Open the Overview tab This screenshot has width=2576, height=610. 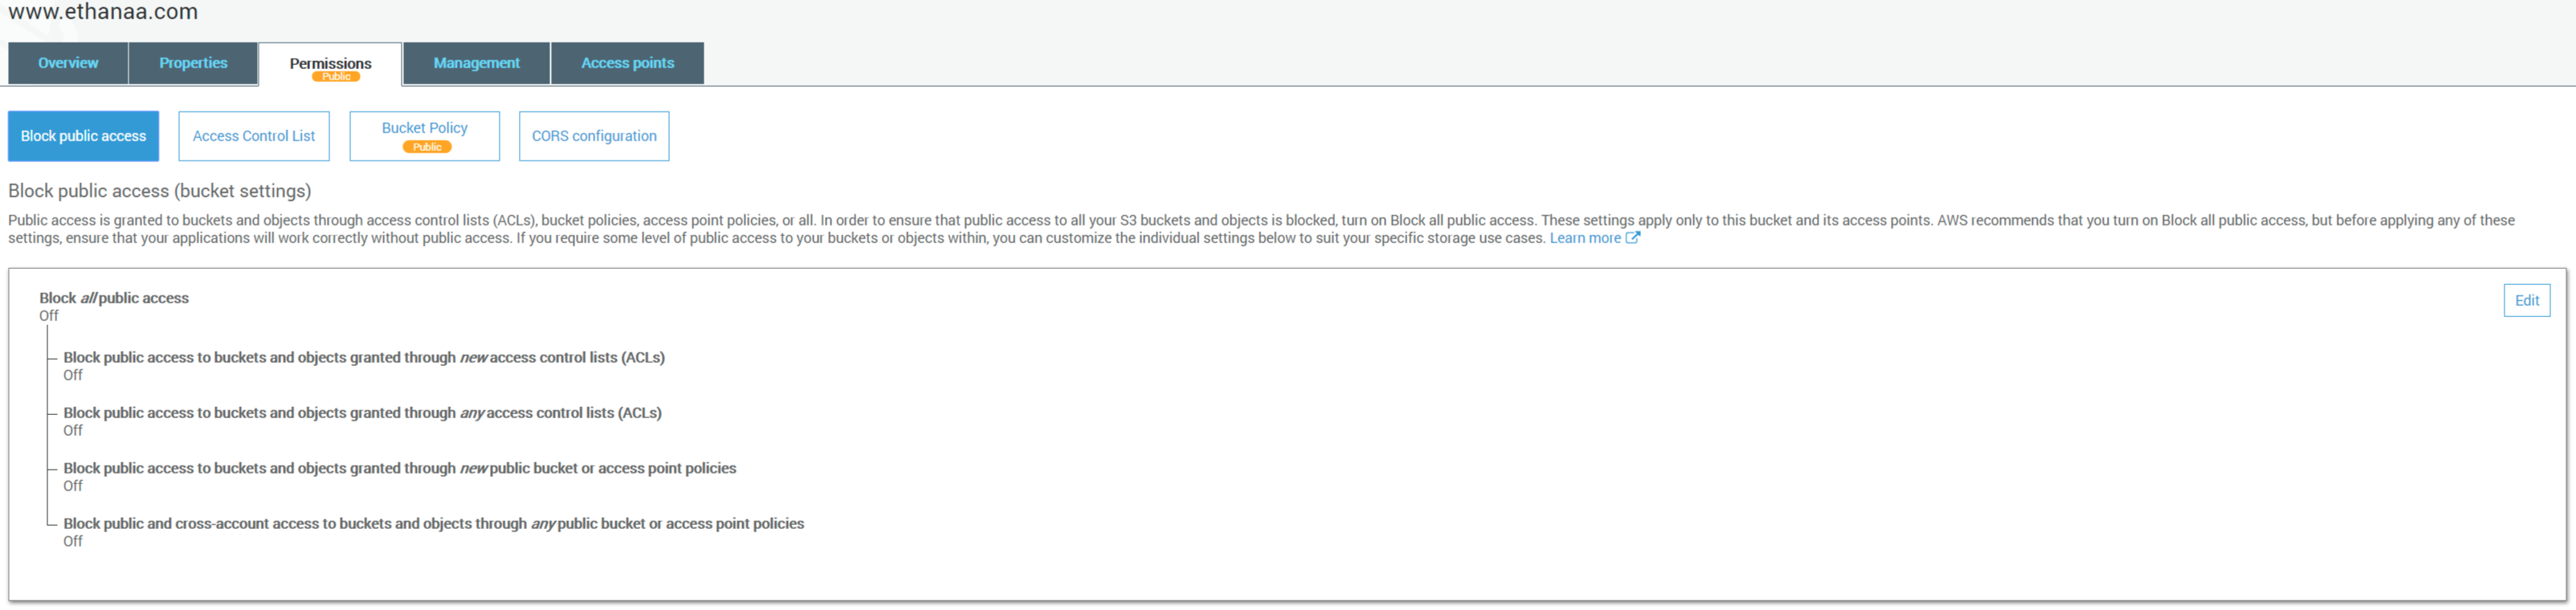68,63
